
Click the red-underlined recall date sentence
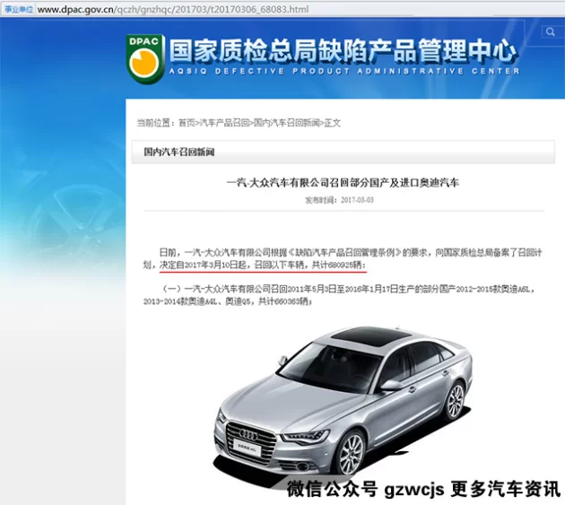pos(262,266)
